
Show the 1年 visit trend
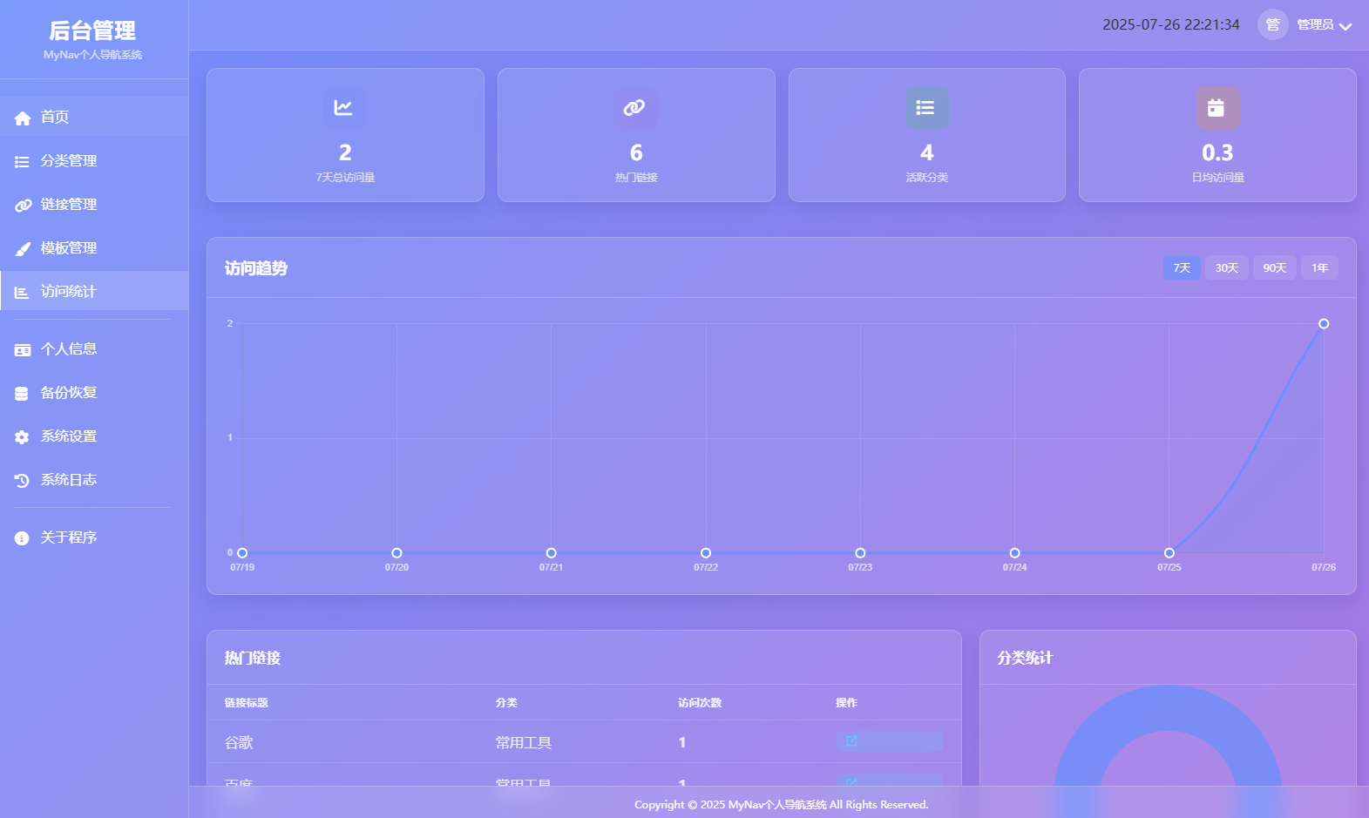pyautogui.click(x=1319, y=267)
